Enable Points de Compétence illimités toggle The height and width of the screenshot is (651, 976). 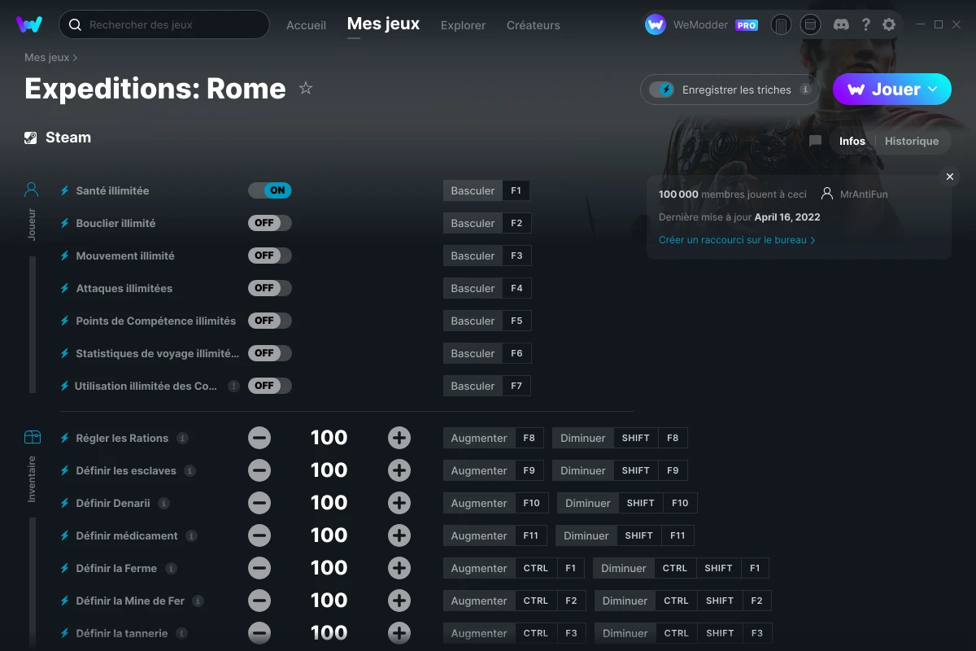click(x=270, y=321)
